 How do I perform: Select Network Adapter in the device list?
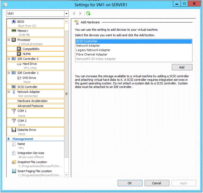(134, 46)
